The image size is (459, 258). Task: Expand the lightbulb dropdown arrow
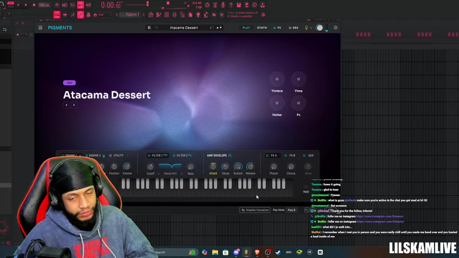point(311,28)
